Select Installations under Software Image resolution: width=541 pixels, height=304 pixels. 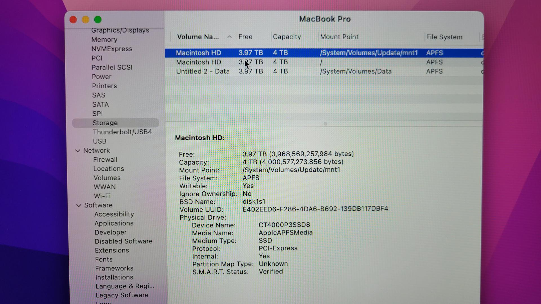[x=114, y=278]
